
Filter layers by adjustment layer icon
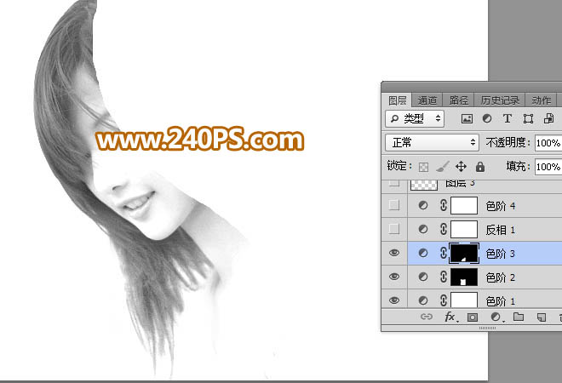click(487, 118)
